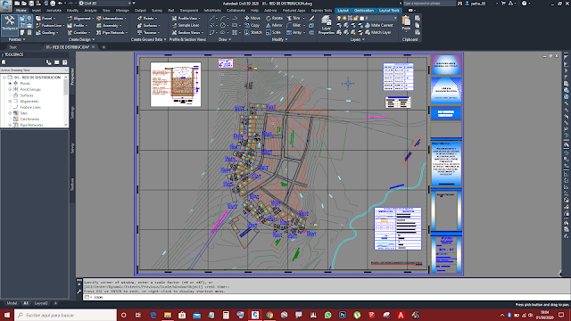Open WhatsApp from the taskbar
The width and height of the screenshot is (571, 321).
[x=327, y=315]
